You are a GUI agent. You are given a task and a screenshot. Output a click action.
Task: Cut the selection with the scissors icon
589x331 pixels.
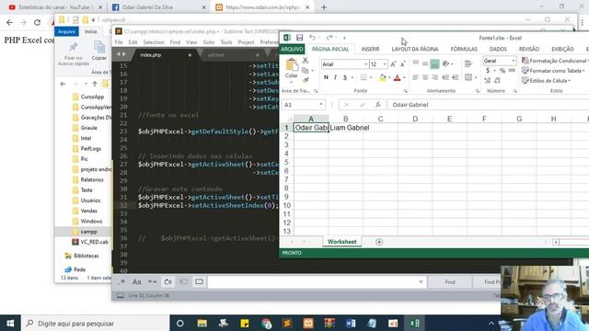click(x=305, y=61)
